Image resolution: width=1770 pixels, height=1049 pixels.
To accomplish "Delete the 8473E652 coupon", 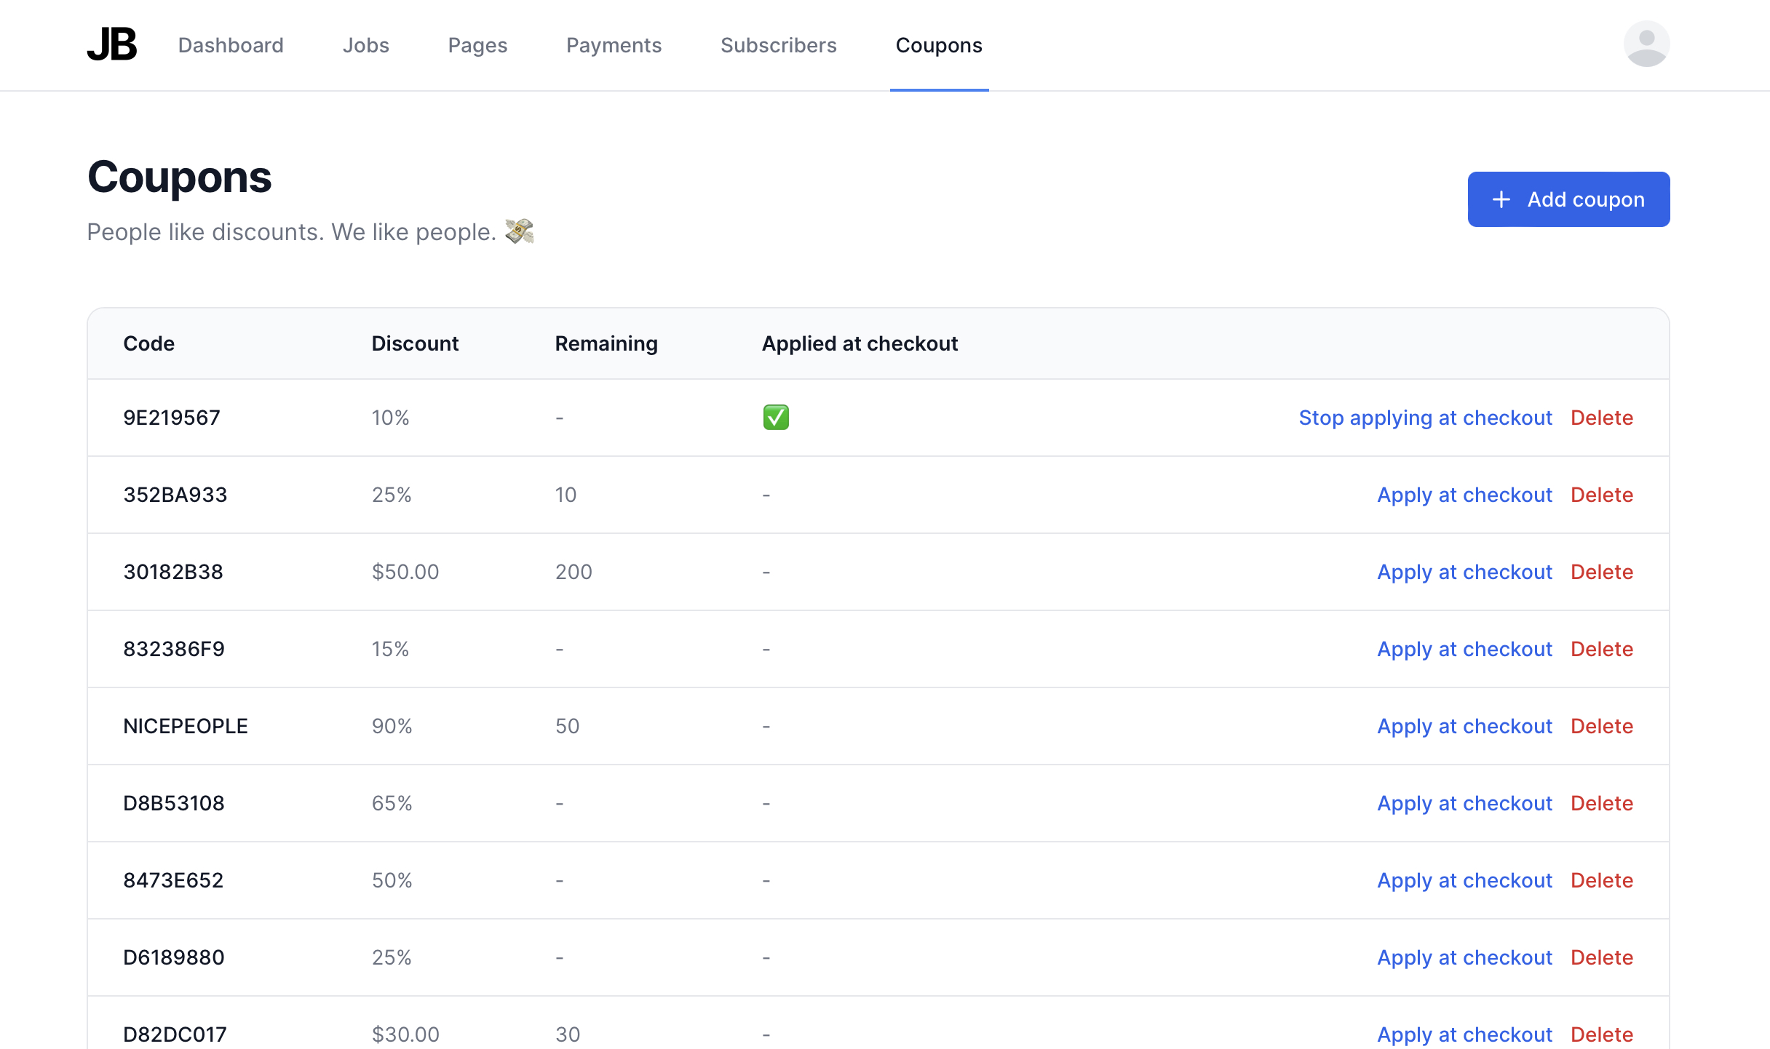I will pyautogui.click(x=1601, y=880).
